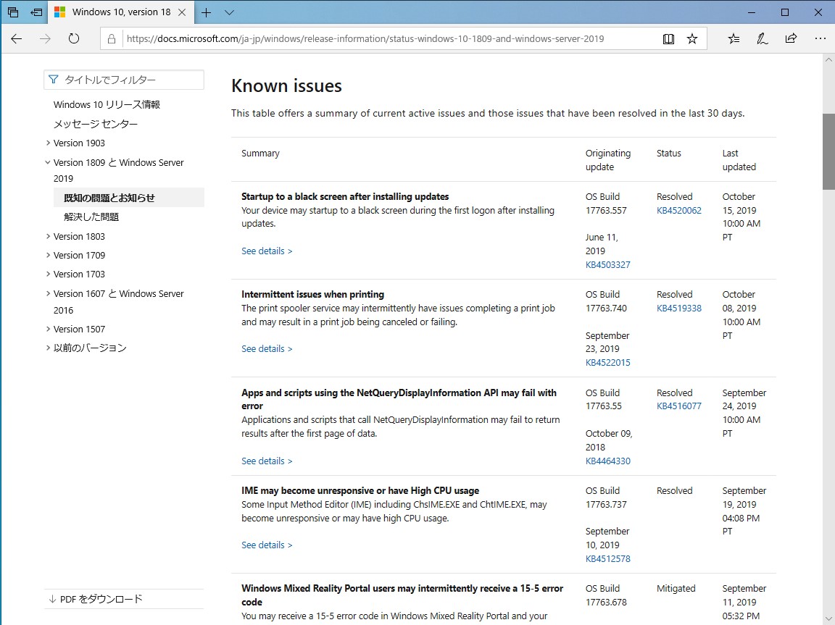The width and height of the screenshot is (835, 625).
Task: Open the Hub to view favorites
Action: click(734, 38)
